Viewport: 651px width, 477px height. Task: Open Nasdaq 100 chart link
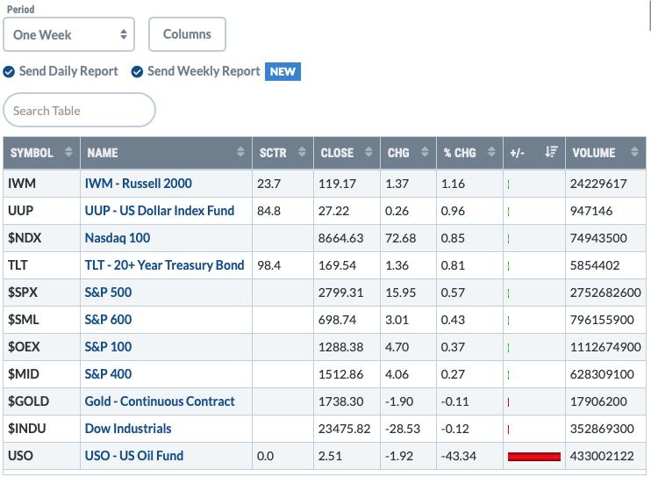coord(118,238)
